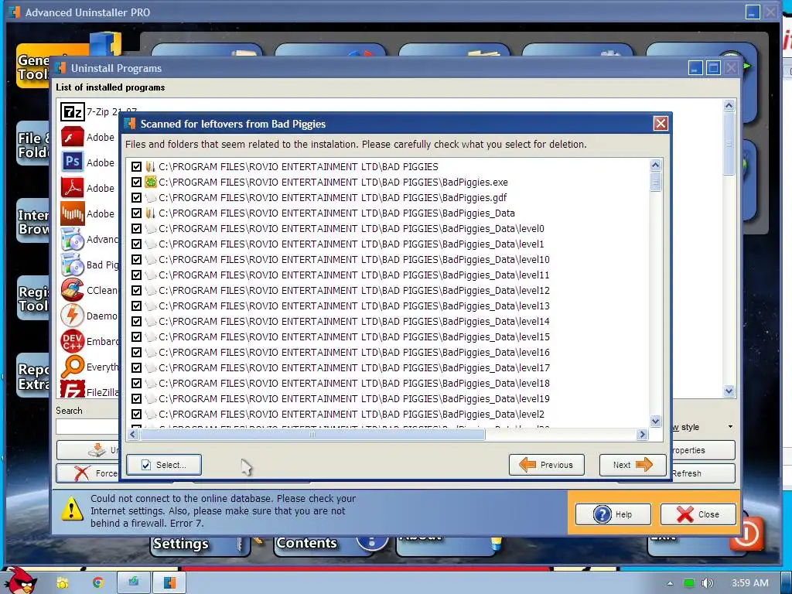792x594 pixels.
Task: Uncheck the BadPiggies.gdf checkbox
Action: coord(136,197)
